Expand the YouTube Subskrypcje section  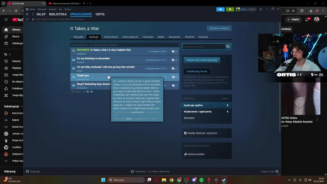13,106
